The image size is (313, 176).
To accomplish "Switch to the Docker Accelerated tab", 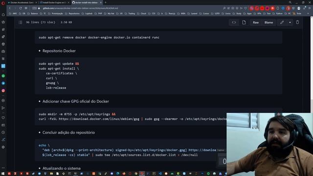I will click(22, 2).
